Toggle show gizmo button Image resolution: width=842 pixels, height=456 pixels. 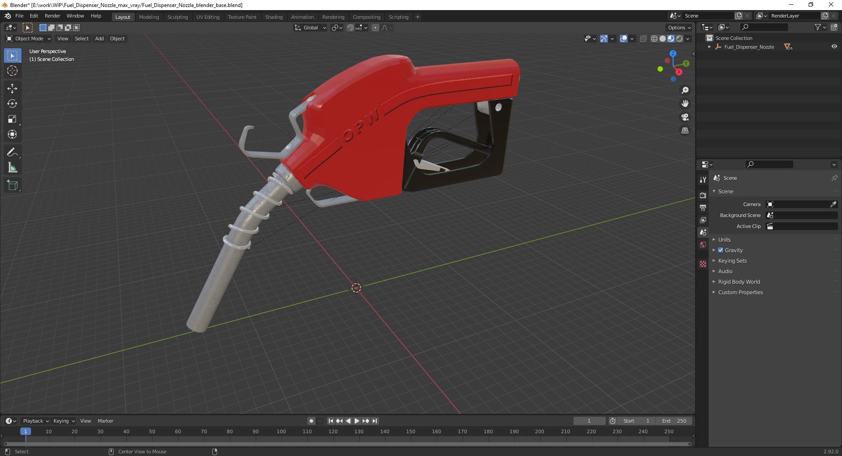point(604,39)
